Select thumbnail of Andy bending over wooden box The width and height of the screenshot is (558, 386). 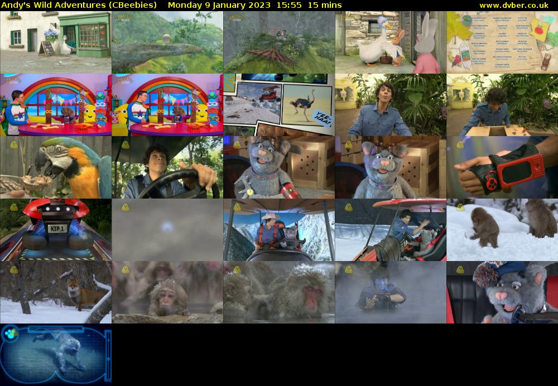click(x=502, y=105)
